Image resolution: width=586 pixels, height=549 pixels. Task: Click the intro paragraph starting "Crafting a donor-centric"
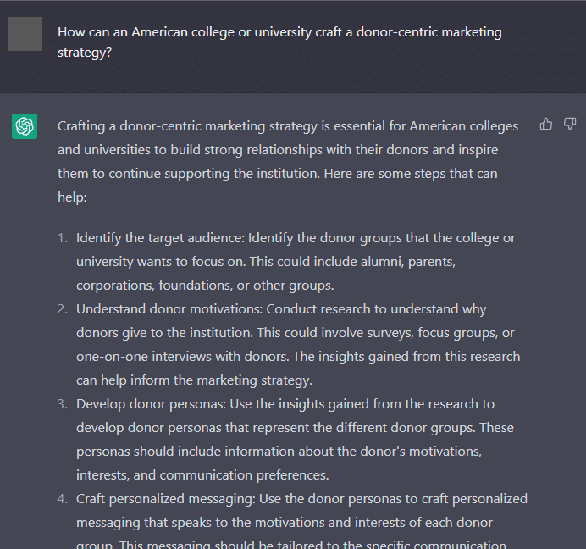pos(288,161)
